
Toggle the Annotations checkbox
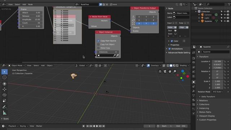[x=170, y=49]
